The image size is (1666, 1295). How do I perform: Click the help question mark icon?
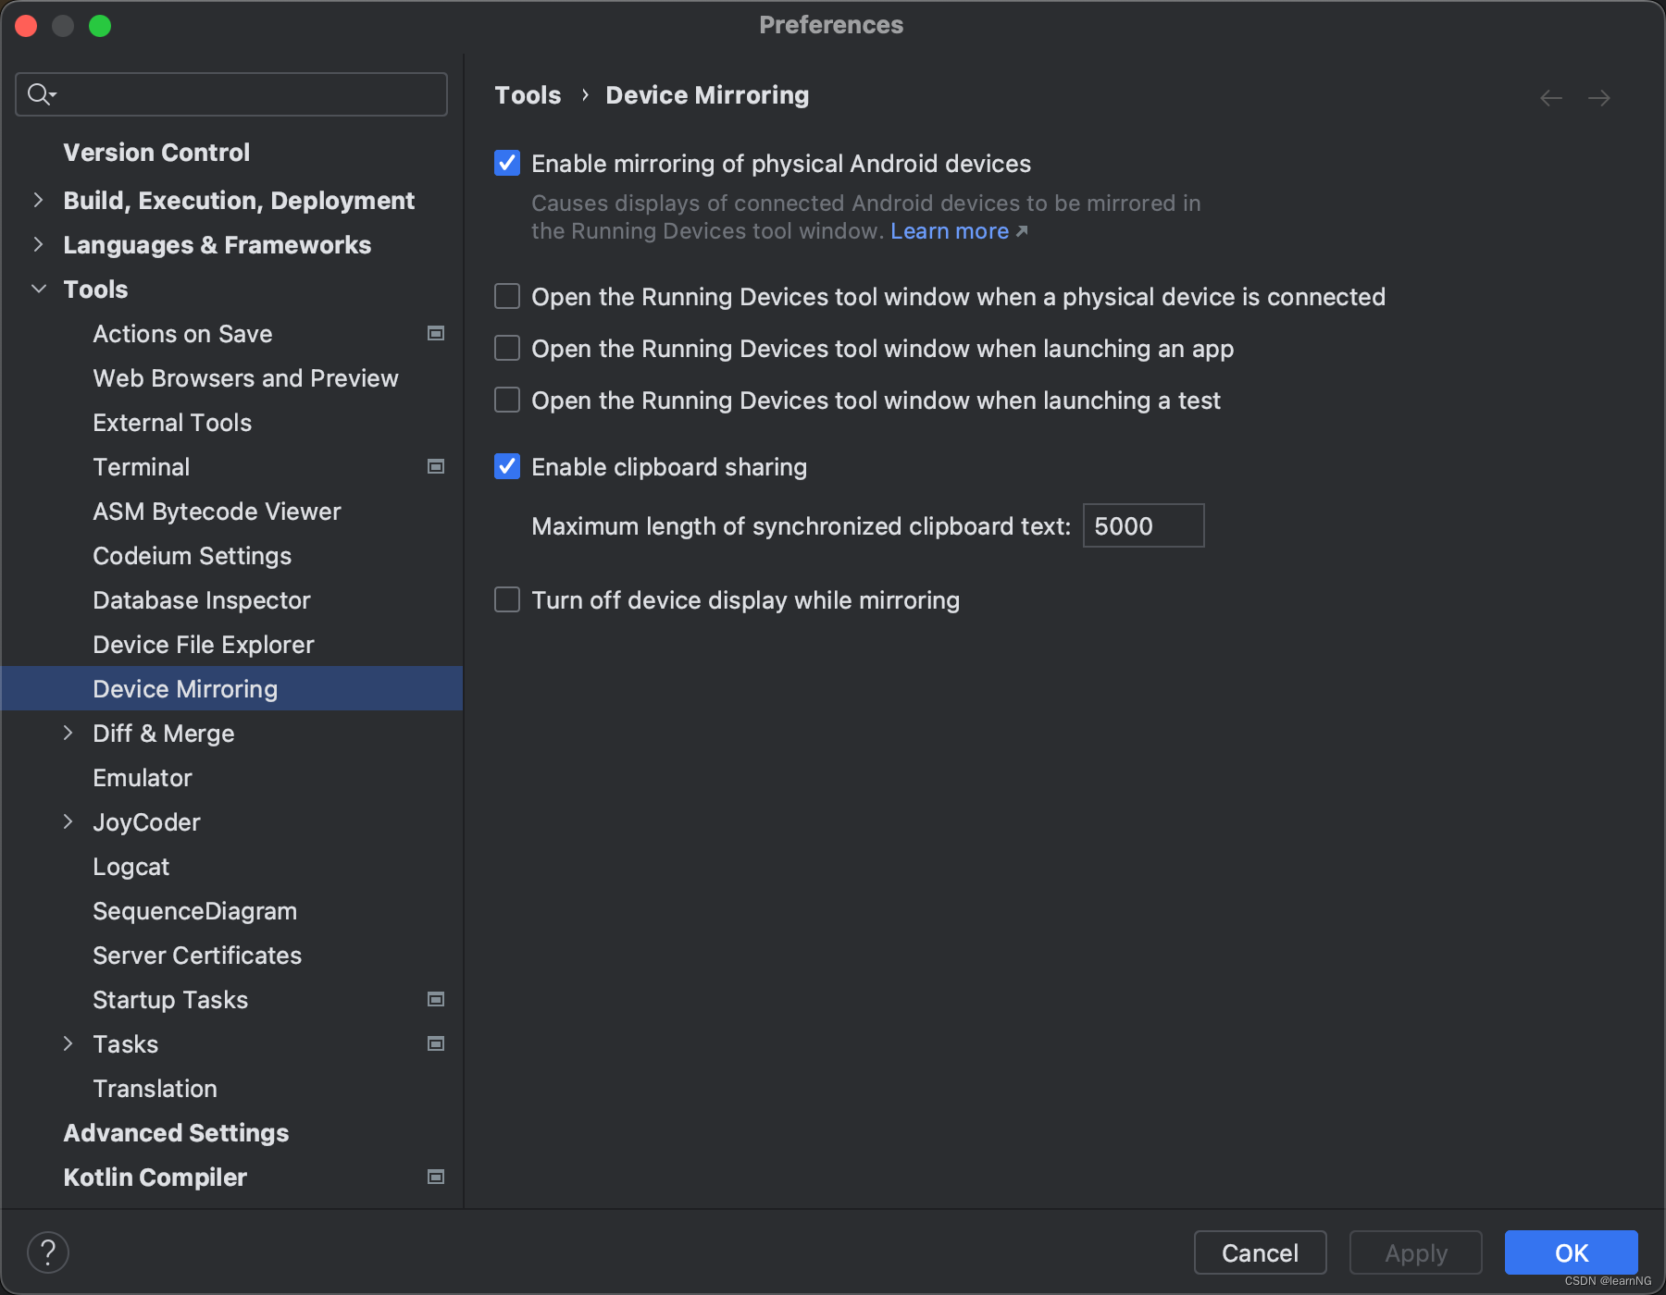[x=48, y=1252]
